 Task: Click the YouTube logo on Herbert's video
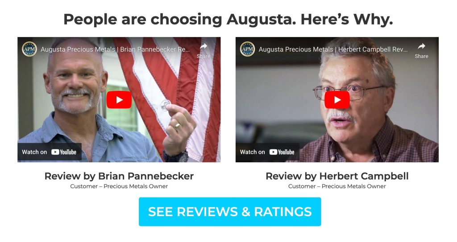pos(282,152)
